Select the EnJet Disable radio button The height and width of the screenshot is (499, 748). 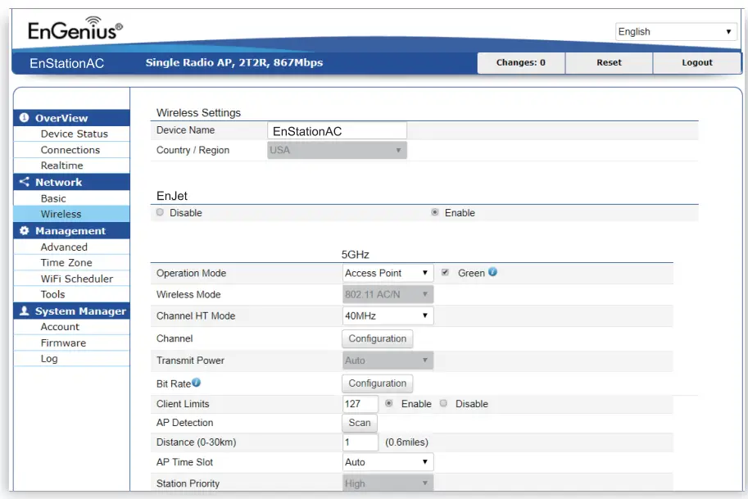[x=160, y=212]
